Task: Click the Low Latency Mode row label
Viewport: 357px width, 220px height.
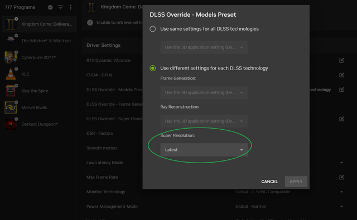Action: coord(105,163)
